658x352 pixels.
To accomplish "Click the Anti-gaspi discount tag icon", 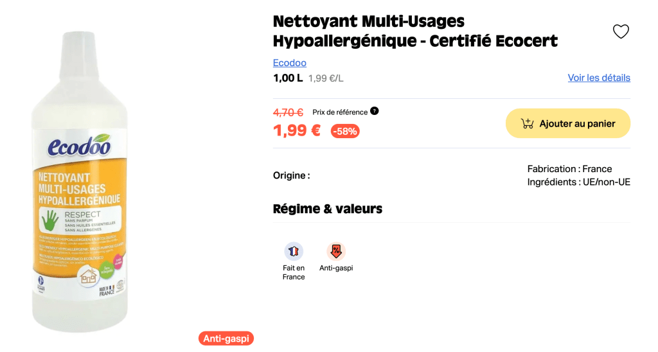I will point(336,251).
